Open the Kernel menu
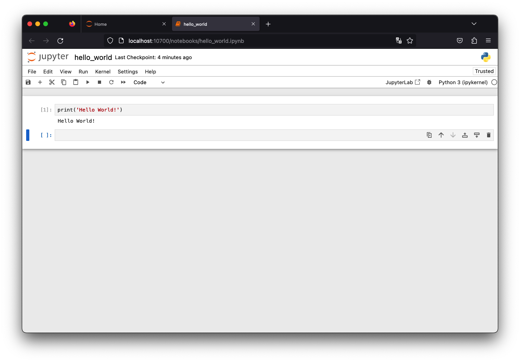 (x=103, y=71)
